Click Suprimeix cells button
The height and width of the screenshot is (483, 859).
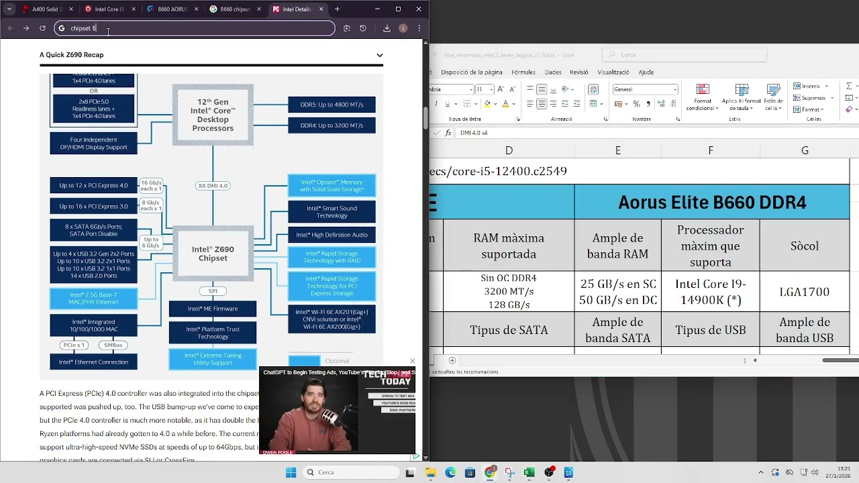coord(811,98)
